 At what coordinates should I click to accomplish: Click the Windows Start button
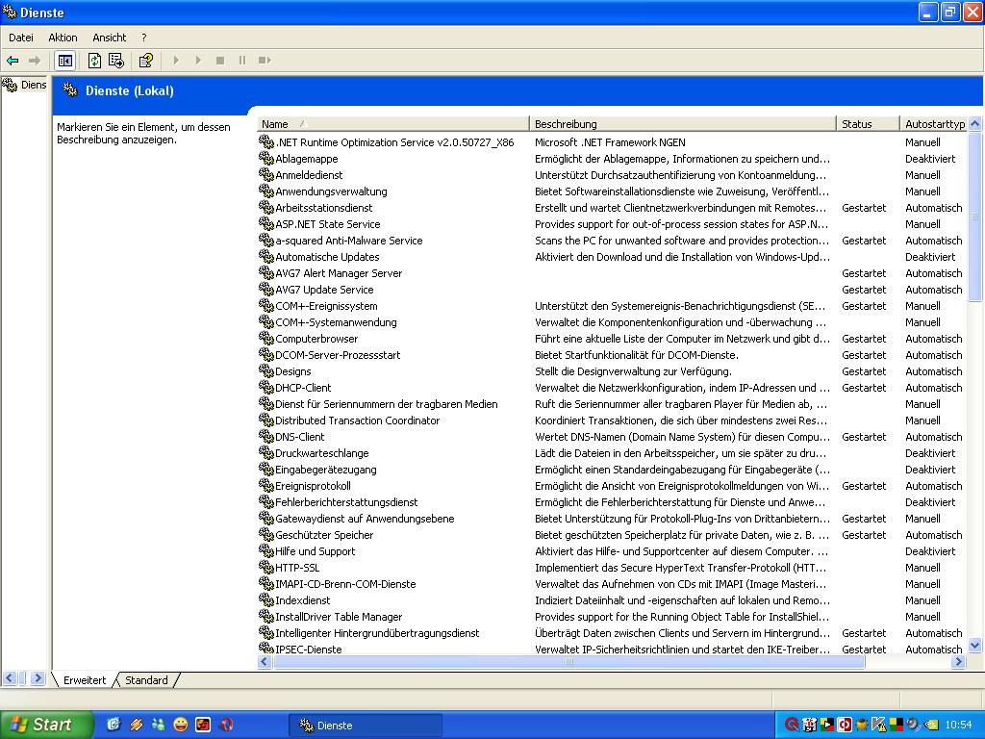(45, 725)
